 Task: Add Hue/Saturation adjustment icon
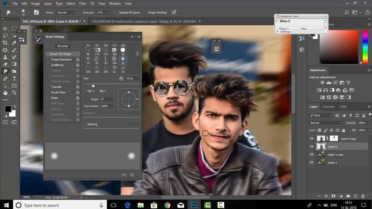point(319,90)
